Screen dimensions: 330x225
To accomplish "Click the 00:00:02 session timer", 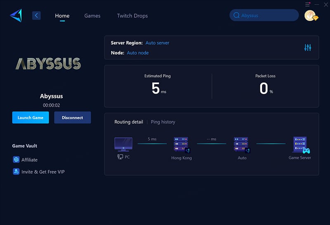I will [x=51, y=105].
